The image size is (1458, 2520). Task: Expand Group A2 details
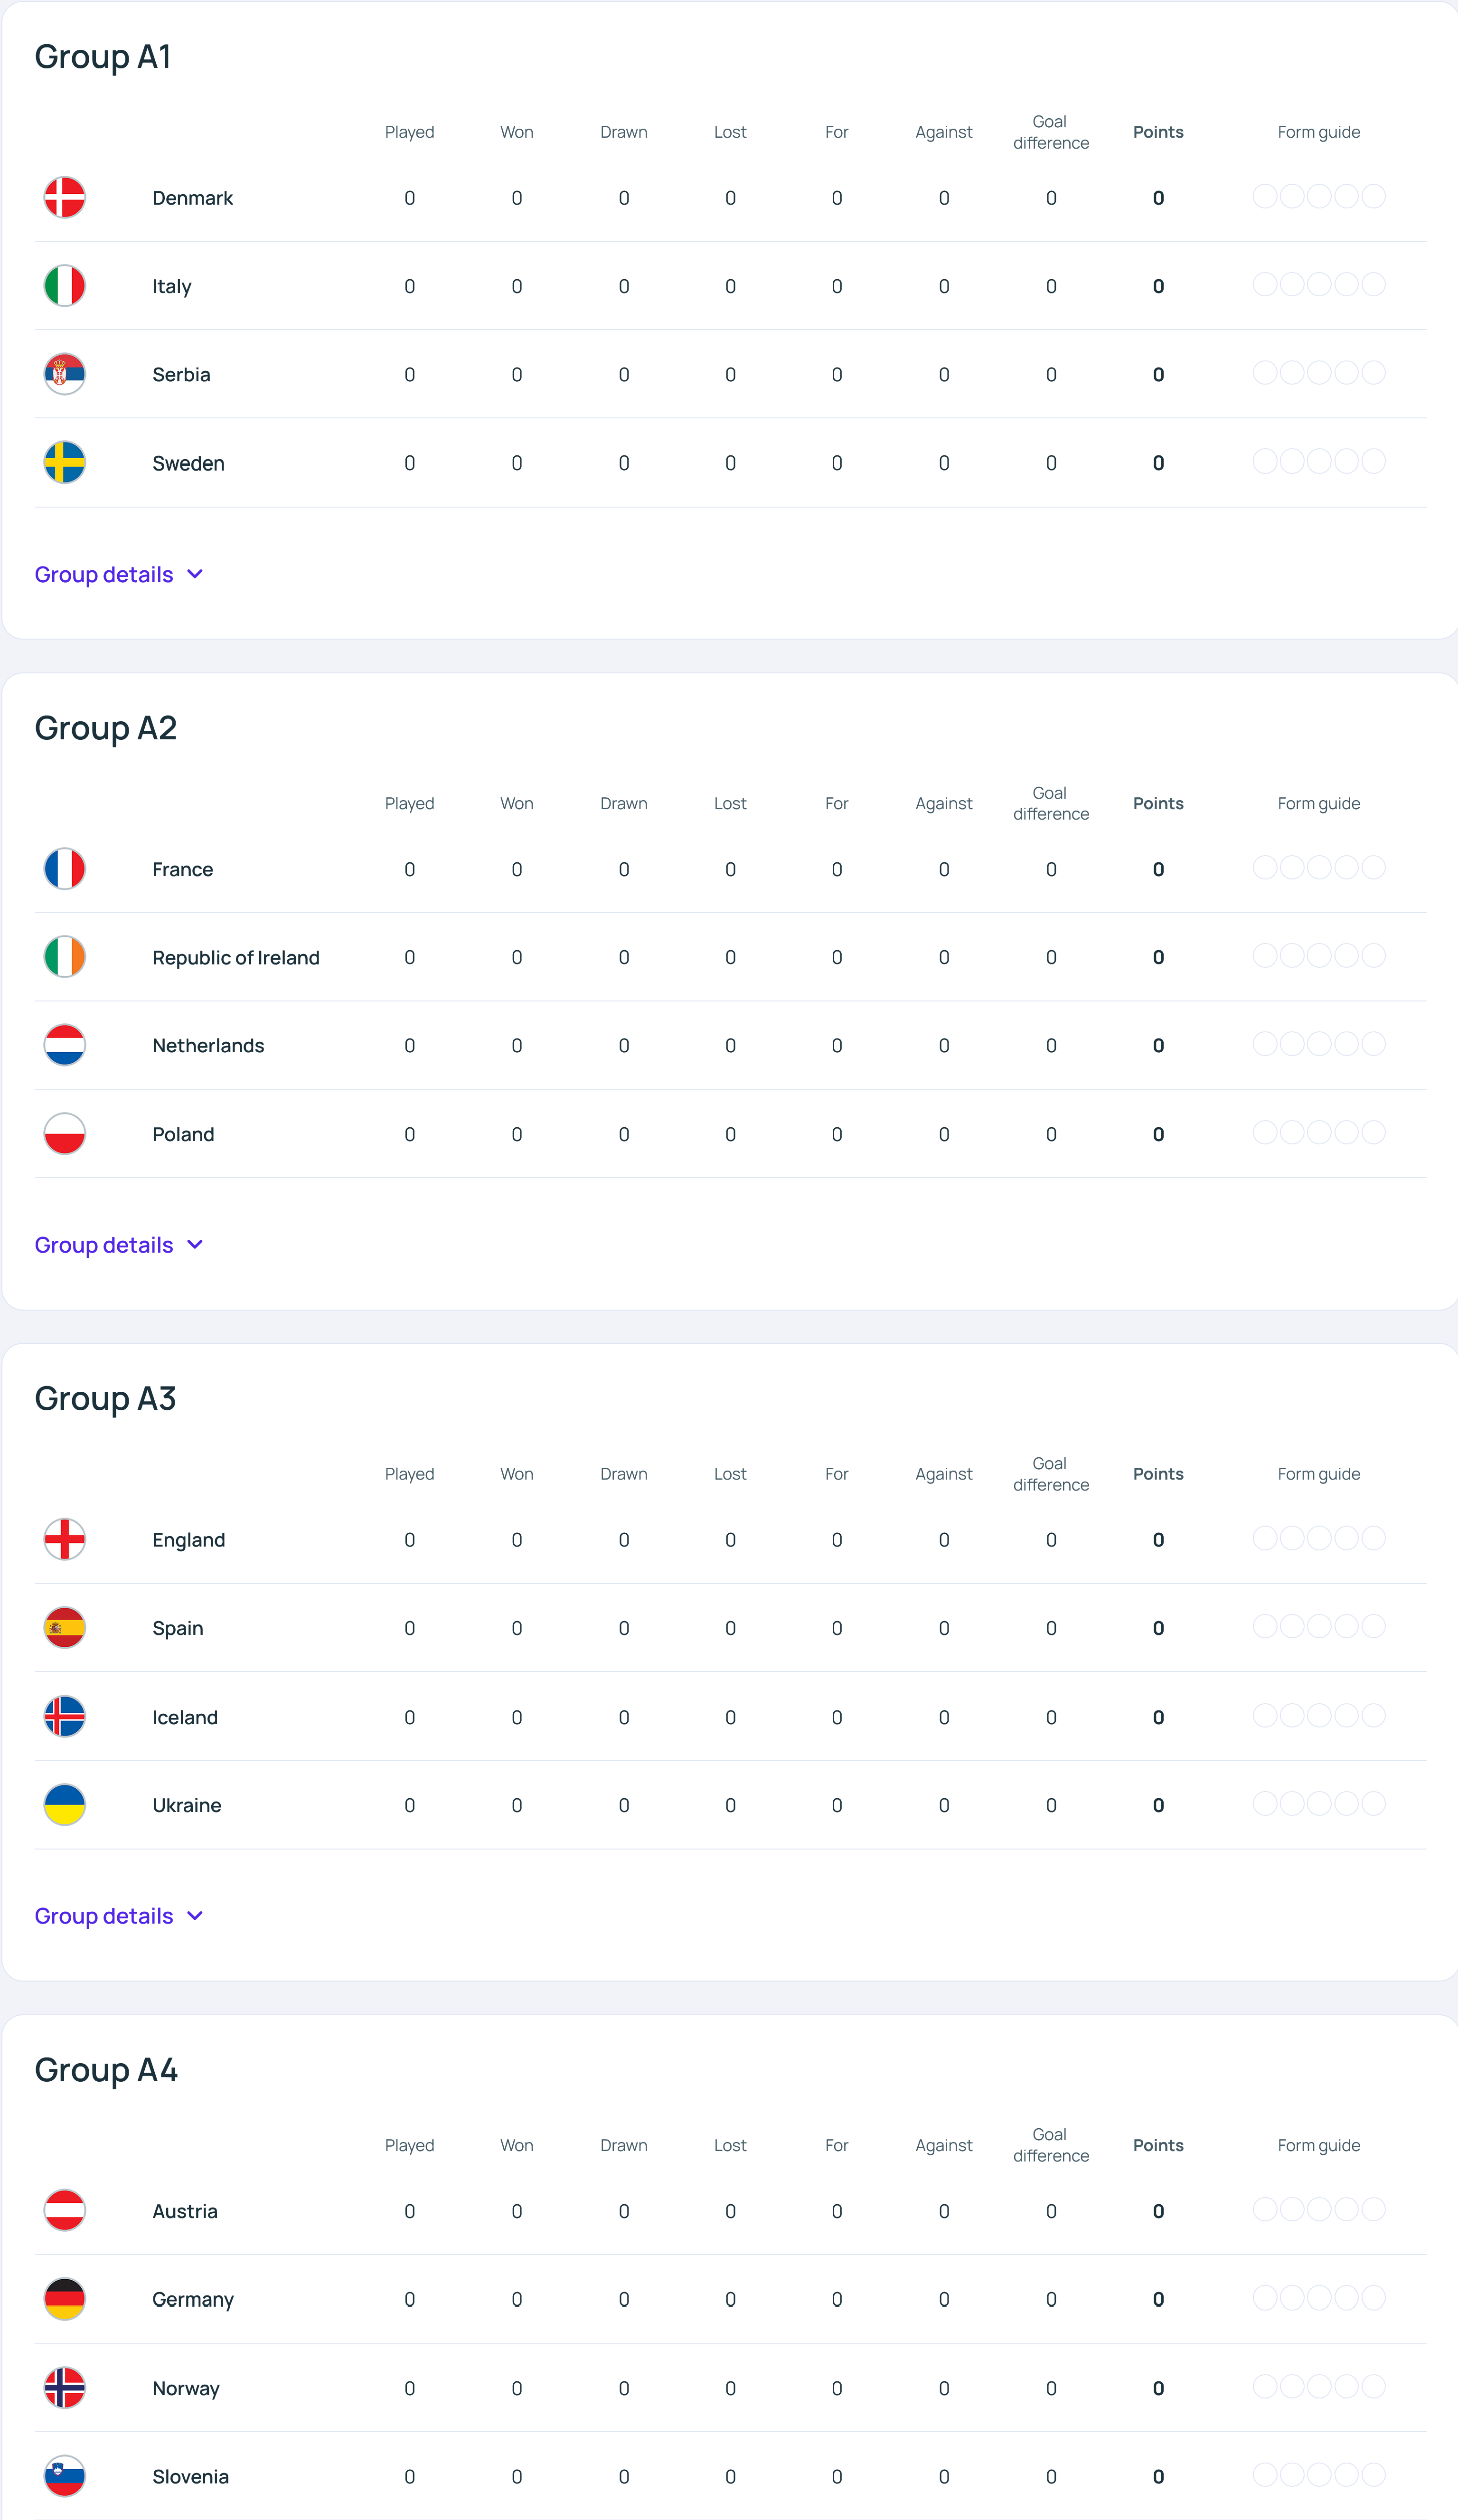[118, 1245]
